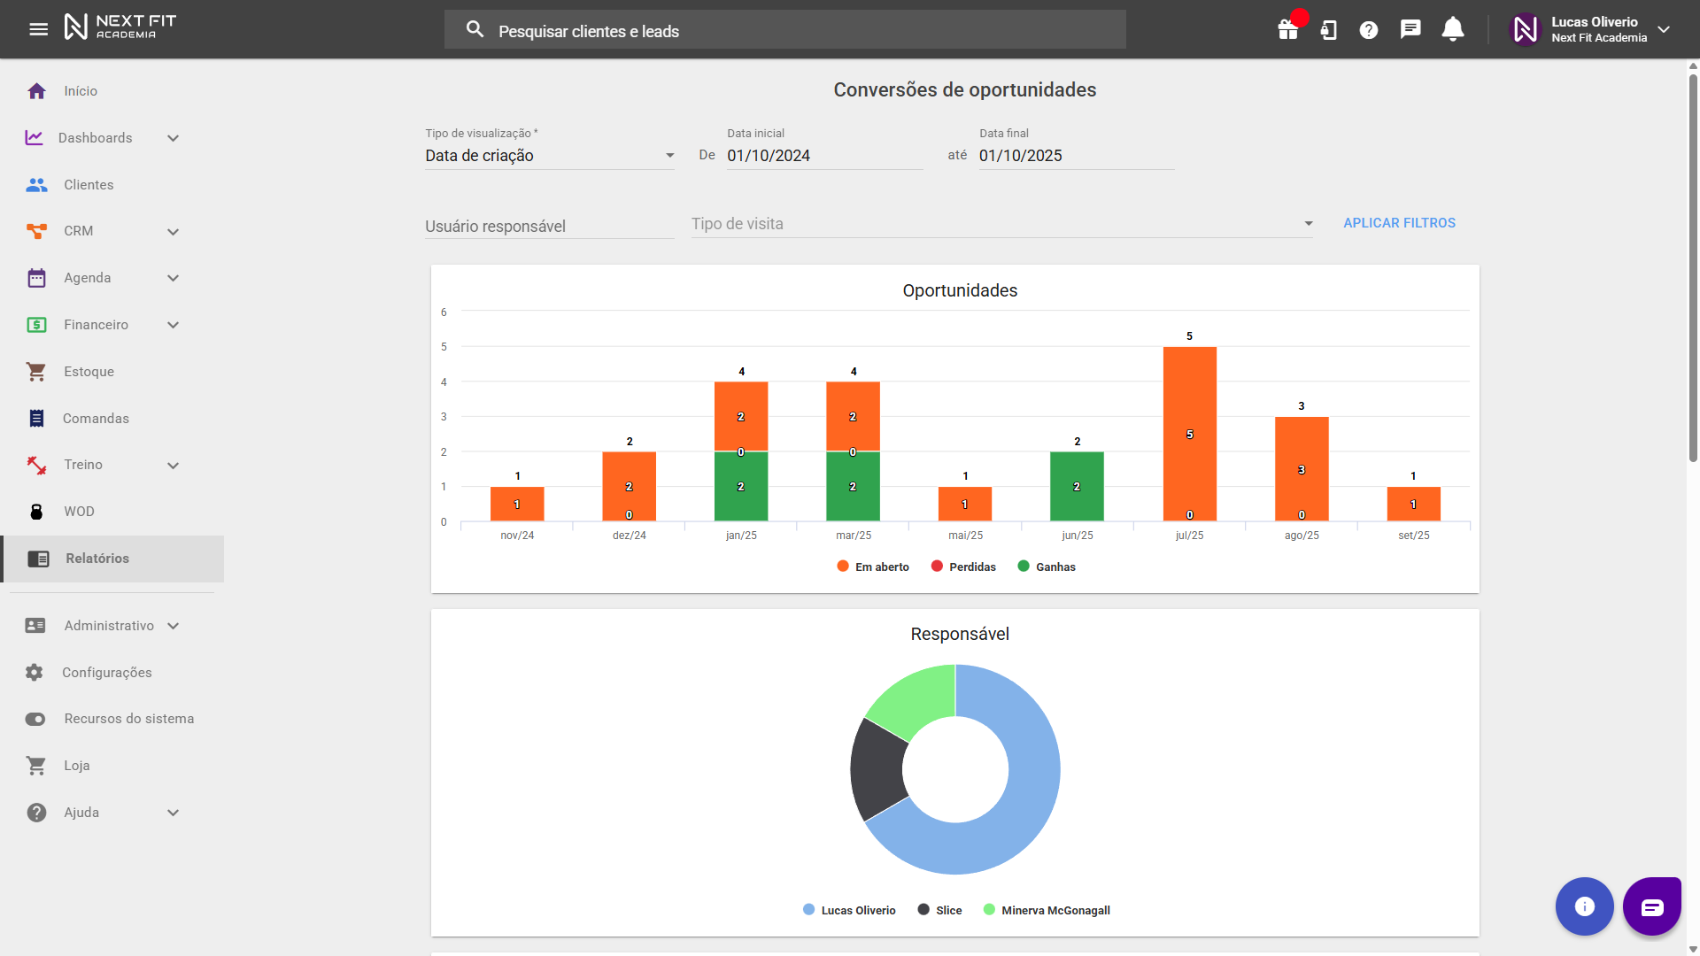Open the help question mark icon

(1369, 30)
